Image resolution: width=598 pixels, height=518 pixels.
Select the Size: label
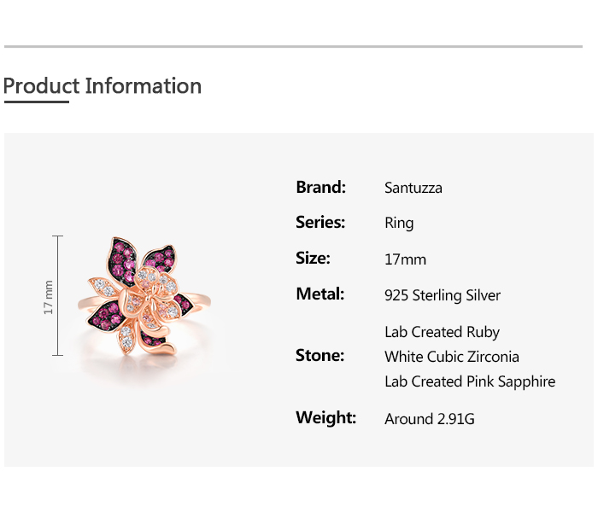(x=313, y=259)
